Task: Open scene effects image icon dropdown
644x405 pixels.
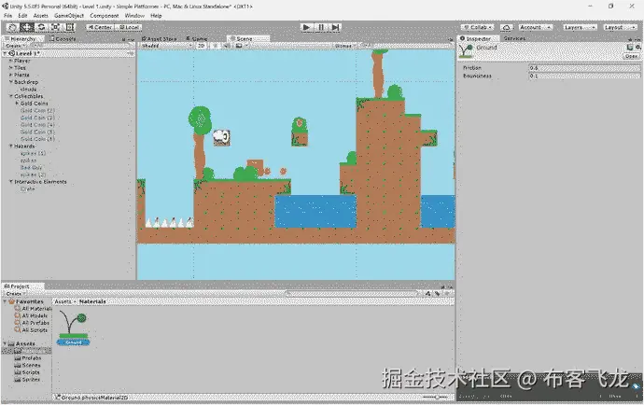Action: pyautogui.click(x=240, y=46)
